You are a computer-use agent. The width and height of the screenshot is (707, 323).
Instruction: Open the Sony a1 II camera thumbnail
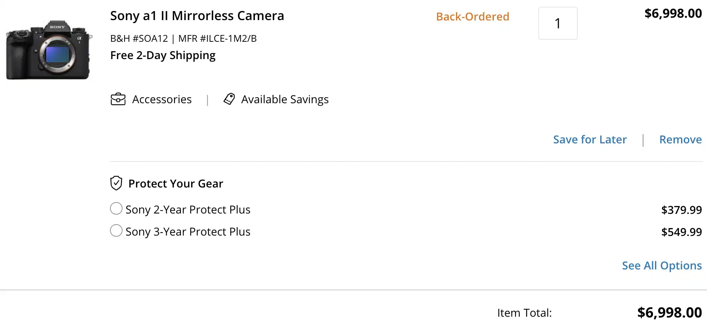coord(49,50)
